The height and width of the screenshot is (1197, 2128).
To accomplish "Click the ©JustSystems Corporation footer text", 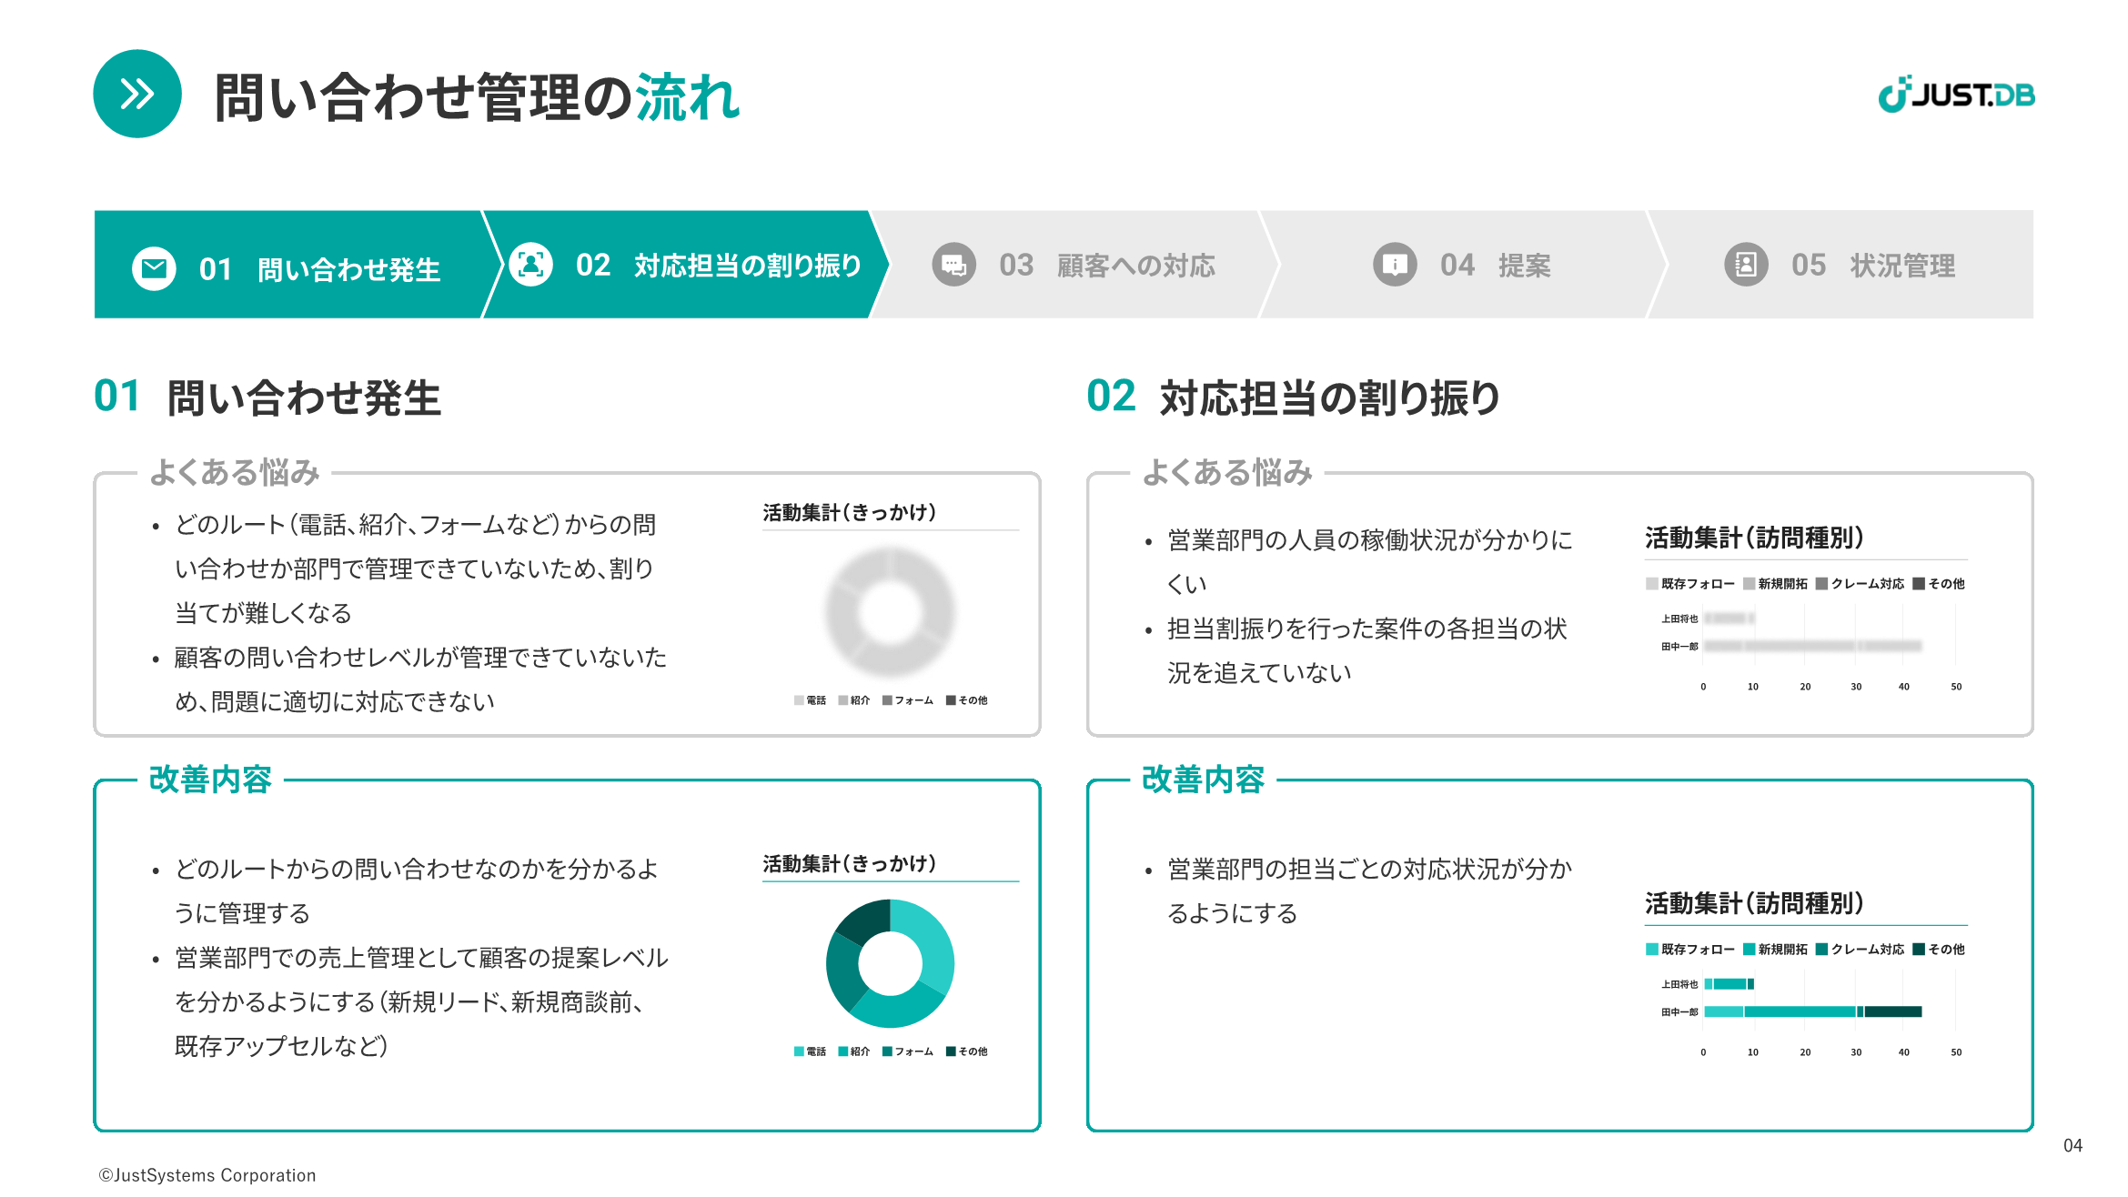I will (x=207, y=1175).
